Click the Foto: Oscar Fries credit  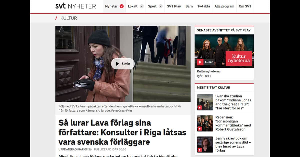[x=122, y=110]
